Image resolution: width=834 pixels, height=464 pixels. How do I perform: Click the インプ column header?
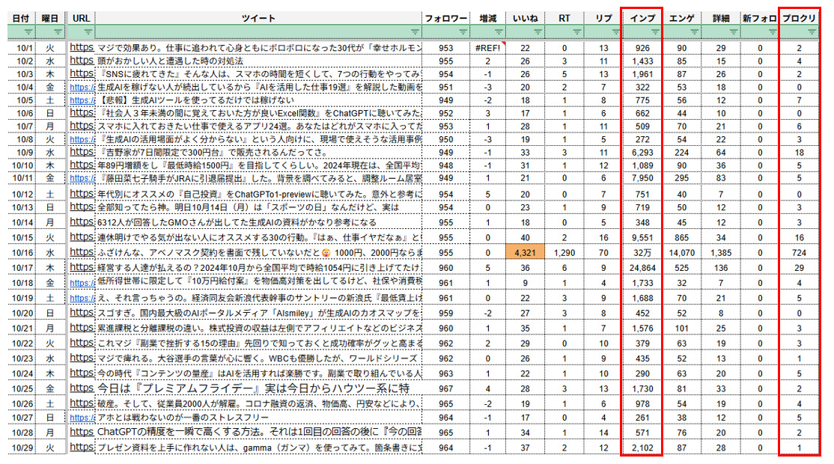(642, 18)
